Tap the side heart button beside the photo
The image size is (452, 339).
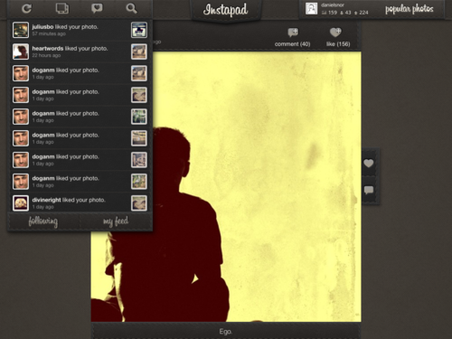click(369, 164)
